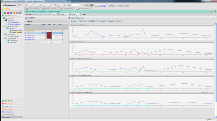217x121 pixels.
Task: Select the green J2EE icon in sidebar toolbar
Action: point(5,13)
